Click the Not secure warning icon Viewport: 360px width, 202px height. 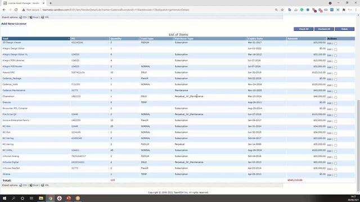pos(24,10)
